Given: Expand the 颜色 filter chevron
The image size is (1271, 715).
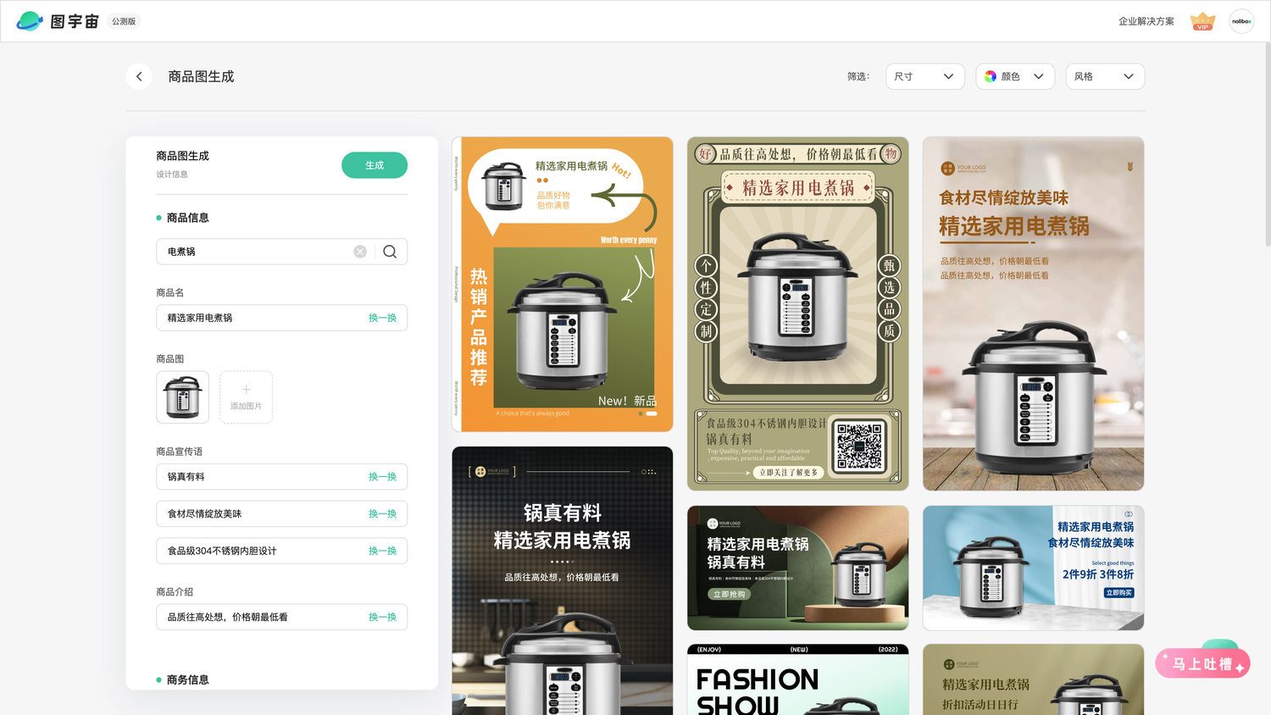Looking at the screenshot, I should point(1039,76).
